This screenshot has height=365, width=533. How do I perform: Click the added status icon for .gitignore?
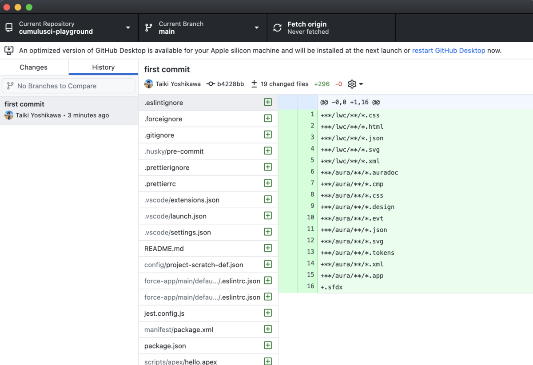(x=268, y=135)
